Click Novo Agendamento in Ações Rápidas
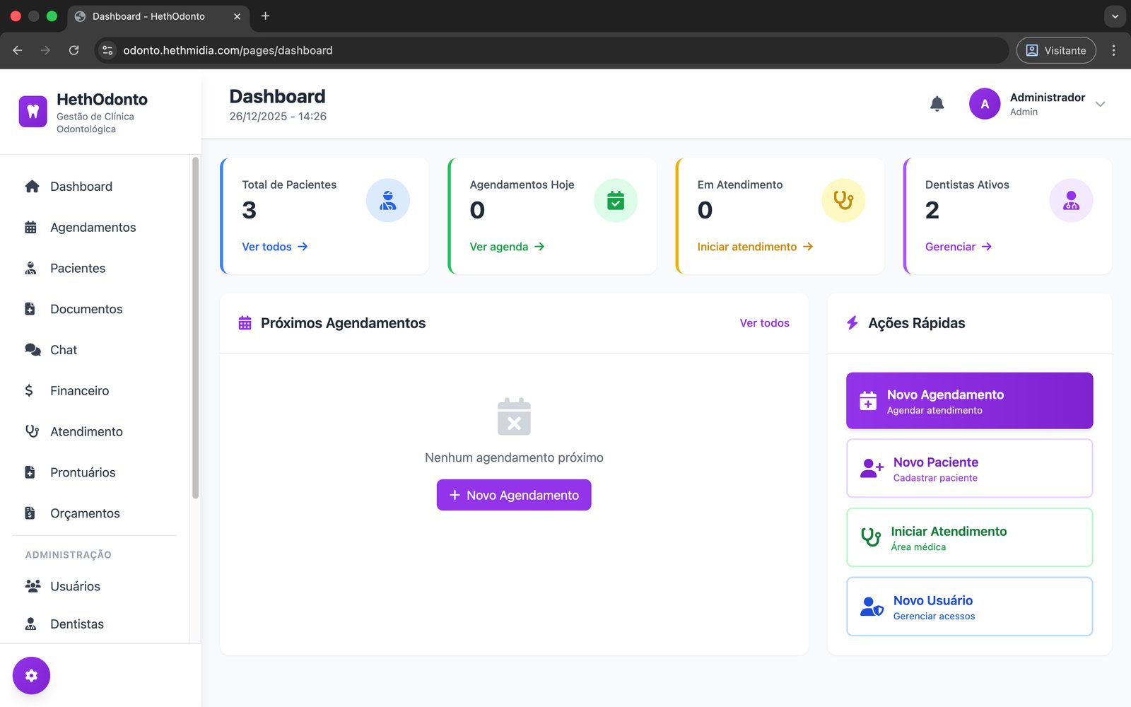The width and height of the screenshot is (1131, 707). tap(968, 400)
